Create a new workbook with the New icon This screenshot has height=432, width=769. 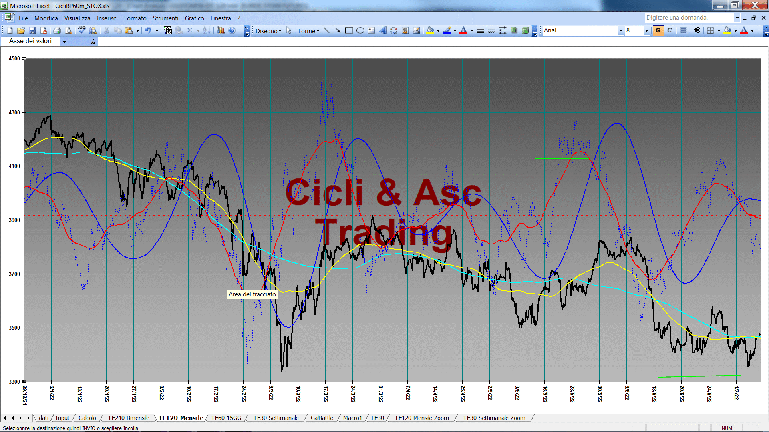coord(10,30)
